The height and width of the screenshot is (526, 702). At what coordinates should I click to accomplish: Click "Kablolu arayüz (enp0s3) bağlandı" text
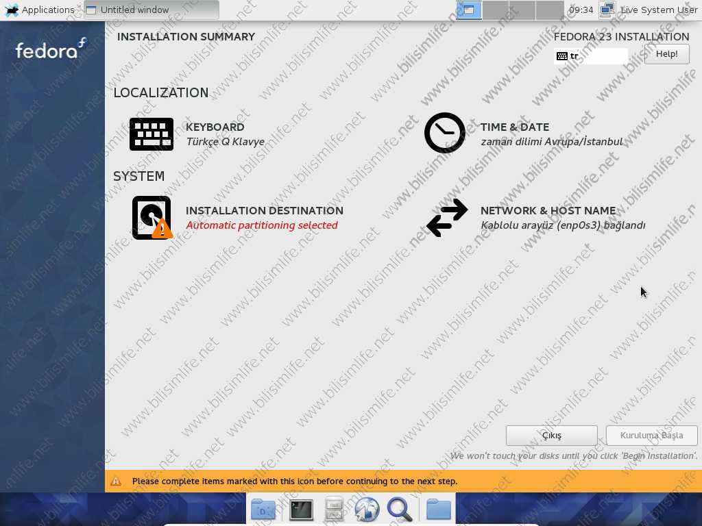point(563,225)
